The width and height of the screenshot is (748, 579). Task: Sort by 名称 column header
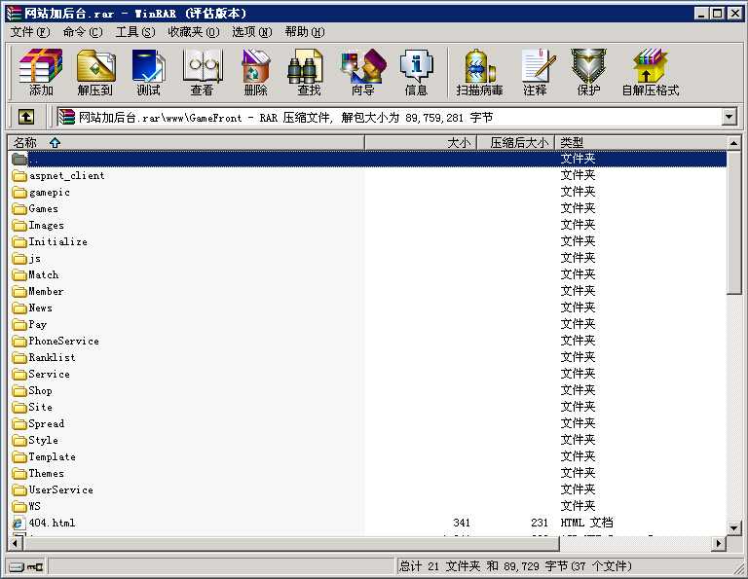point(187,142)
